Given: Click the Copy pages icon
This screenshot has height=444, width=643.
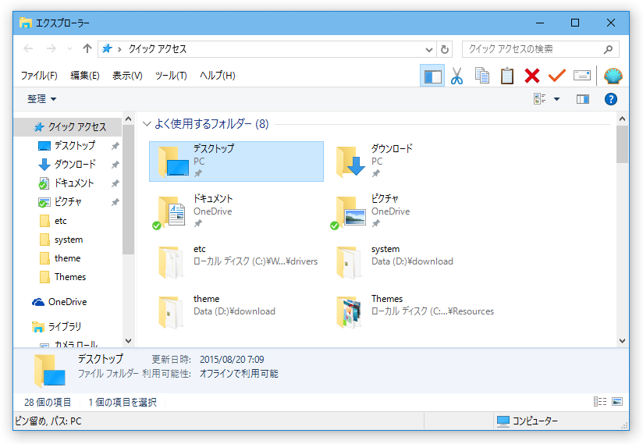Looking at the screenshot, I should coord(481,76).
